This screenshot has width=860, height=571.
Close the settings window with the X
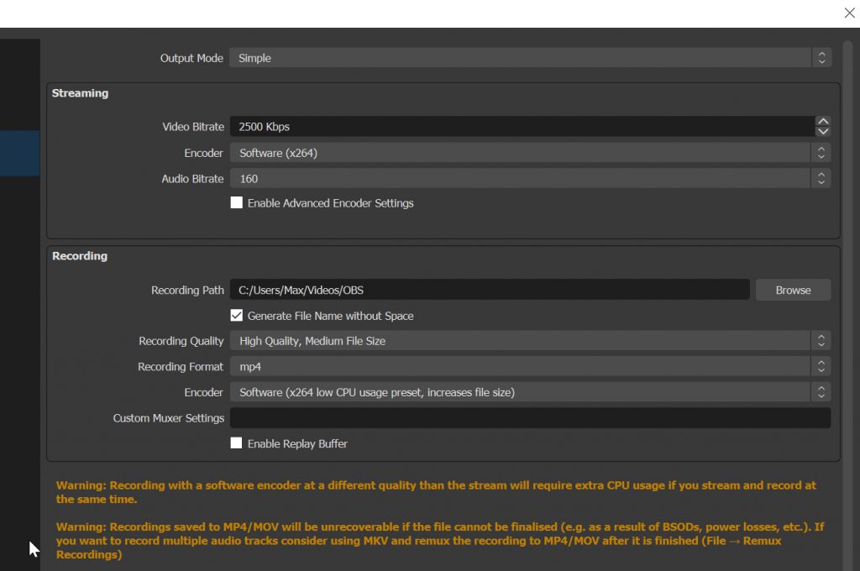[849, 13]
